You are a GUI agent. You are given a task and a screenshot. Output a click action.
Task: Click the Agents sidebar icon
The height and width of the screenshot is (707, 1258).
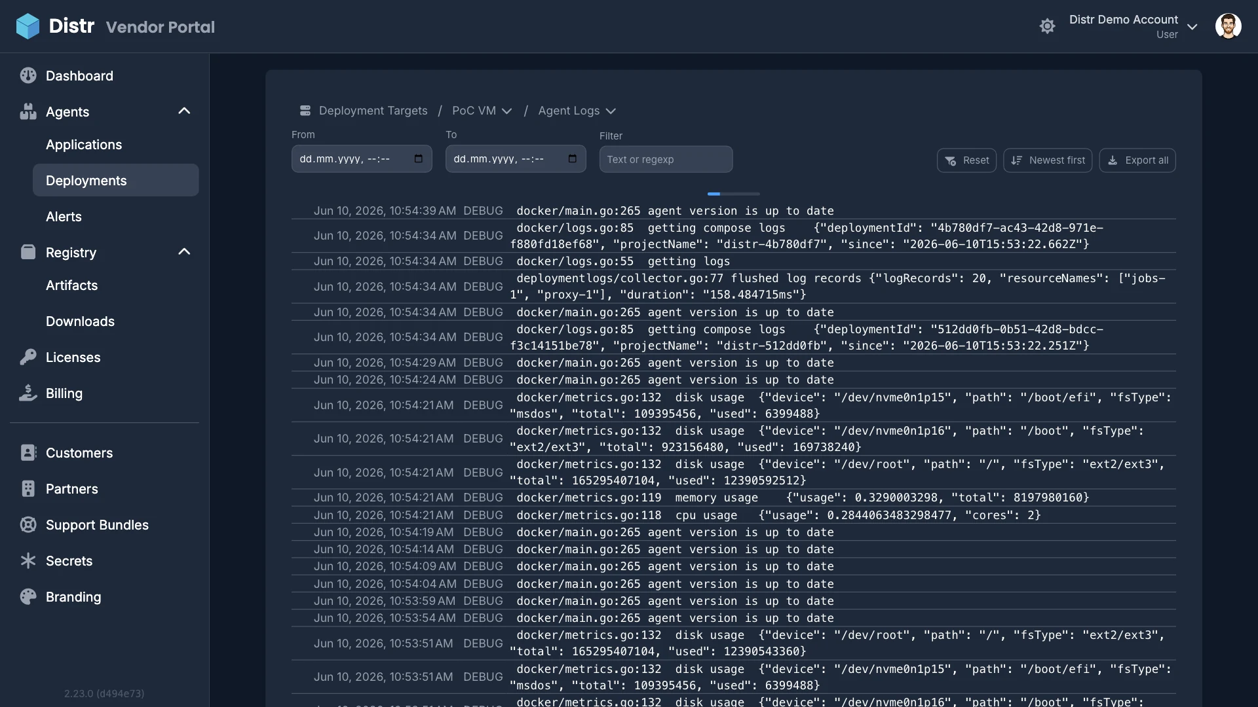pyautogui.click(x=28, y=111)
